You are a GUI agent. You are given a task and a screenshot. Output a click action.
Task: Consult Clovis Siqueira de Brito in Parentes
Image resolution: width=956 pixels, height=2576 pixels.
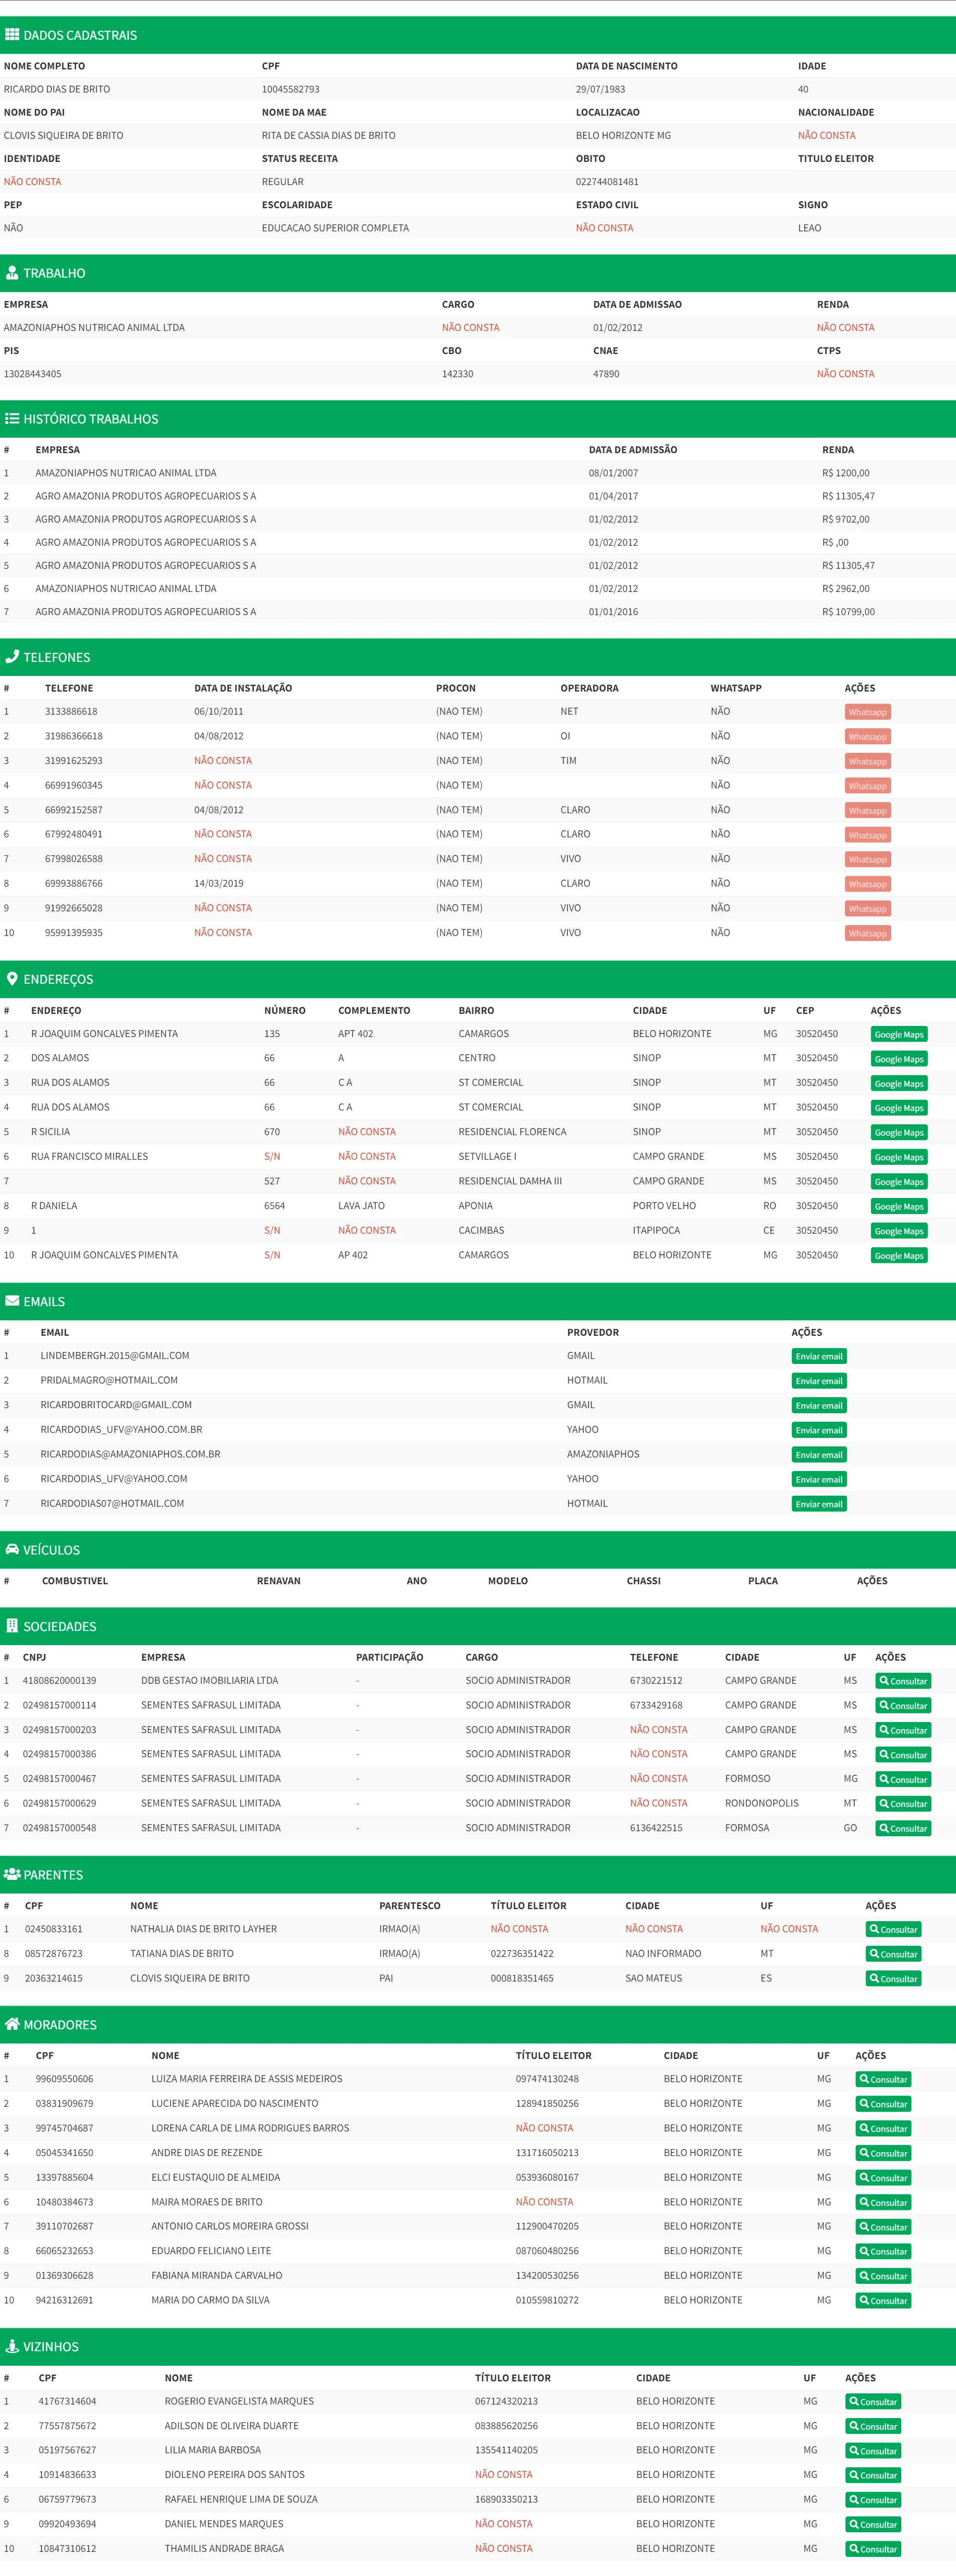[x=893, y=1979]
